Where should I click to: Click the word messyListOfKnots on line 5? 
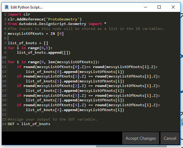[26, 34]
